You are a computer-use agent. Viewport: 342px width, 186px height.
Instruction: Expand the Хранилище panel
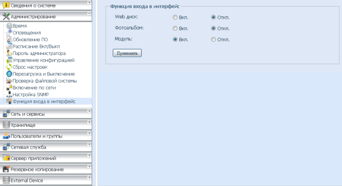(x=46, y=125)
